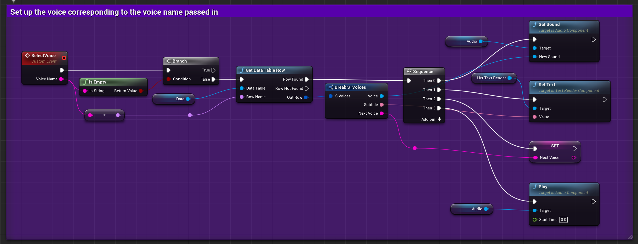Click the Set Text exec output arrow
Image resolution: width=638 pixels, height=244 pixels.
point(605,99)
